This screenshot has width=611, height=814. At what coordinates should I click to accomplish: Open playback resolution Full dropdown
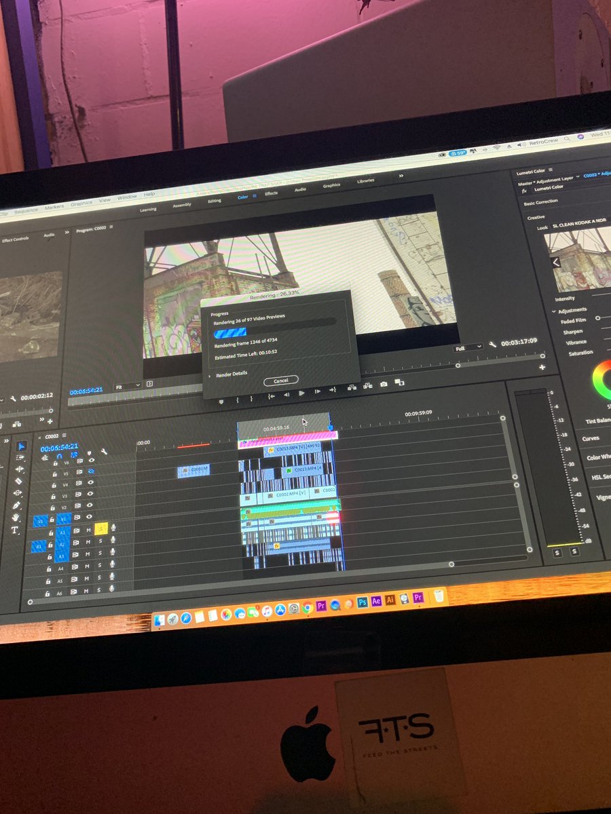[x=468, y=347]
